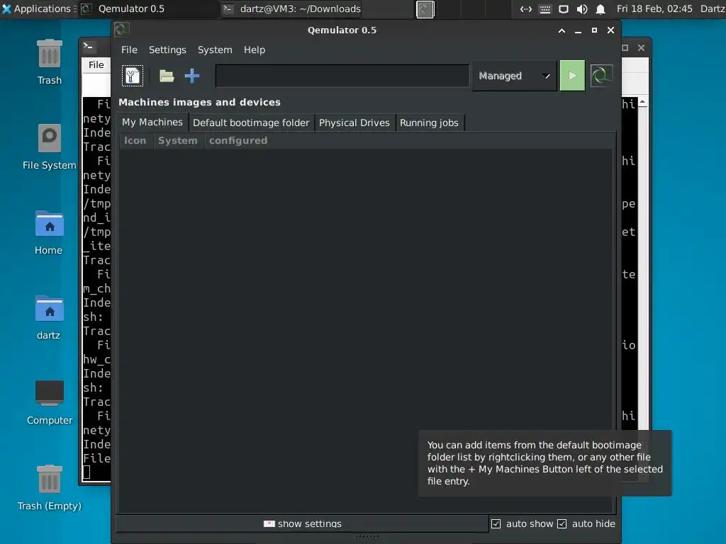726x544 pixels.
Task: Click the terminal icon in background window titlebar
Action: point(89,46)
